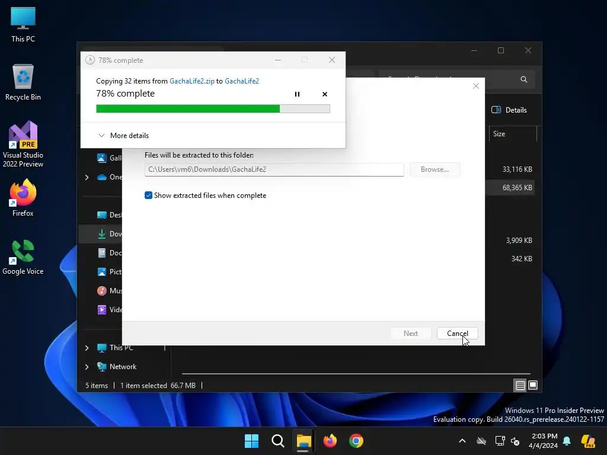Open Music in navigation pane

click(109, 290)
